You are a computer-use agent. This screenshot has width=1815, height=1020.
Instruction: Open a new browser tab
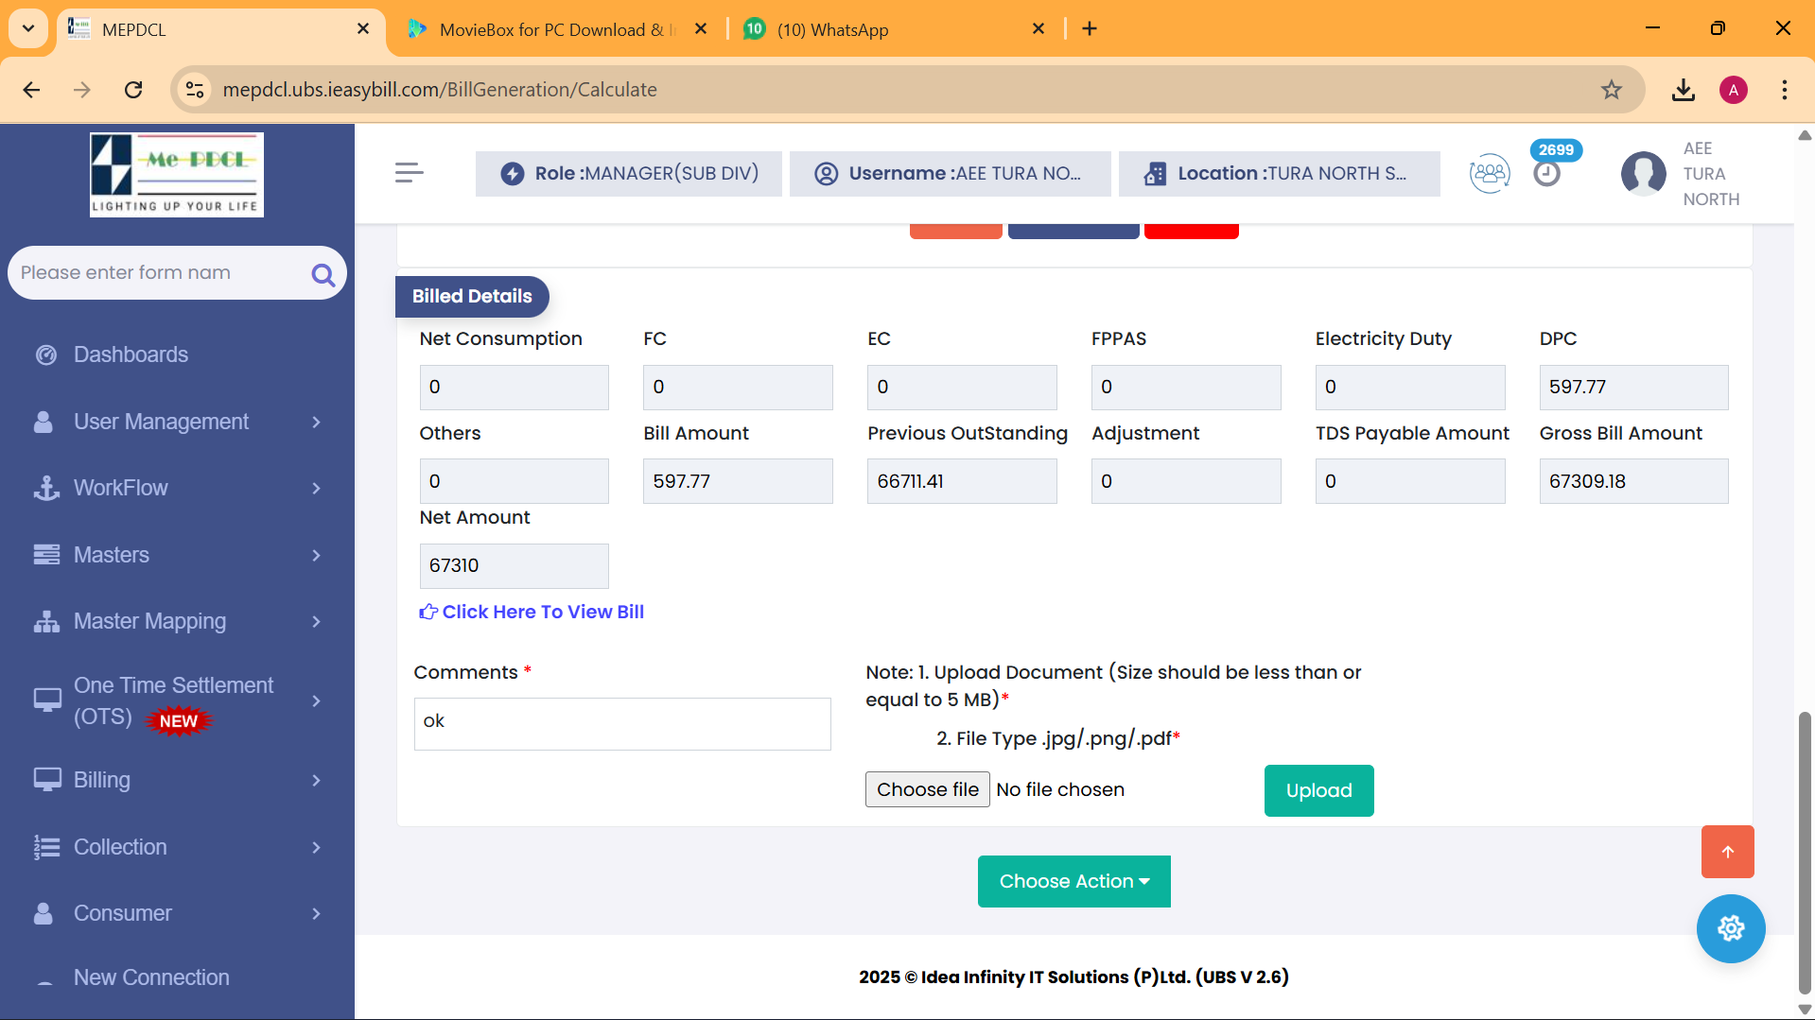(1090, 28)
